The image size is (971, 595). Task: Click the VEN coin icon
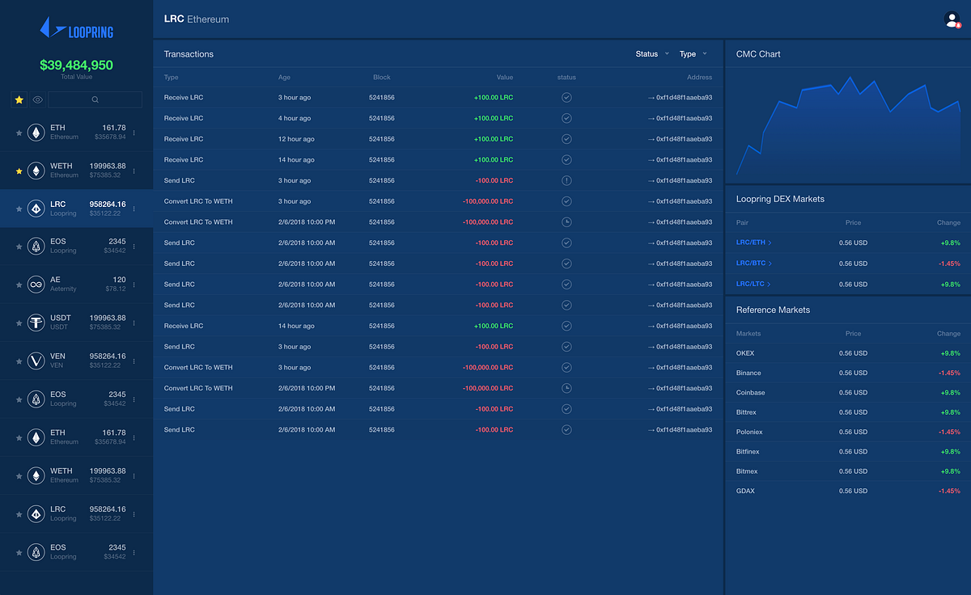[36, 361]
